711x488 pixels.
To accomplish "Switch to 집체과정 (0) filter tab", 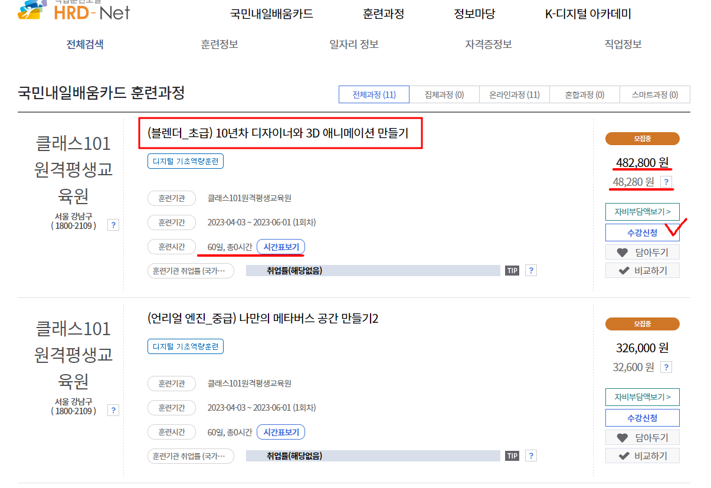I will click(x=444, y=94).
